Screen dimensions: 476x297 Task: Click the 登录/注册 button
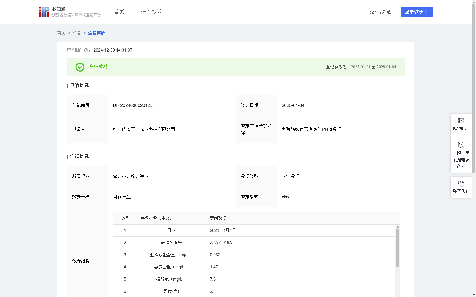416,12
